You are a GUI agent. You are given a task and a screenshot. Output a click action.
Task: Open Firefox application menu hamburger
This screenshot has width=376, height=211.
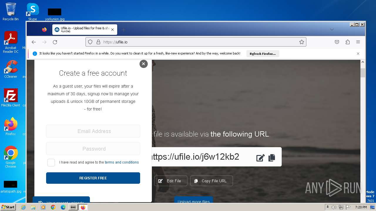358,42
